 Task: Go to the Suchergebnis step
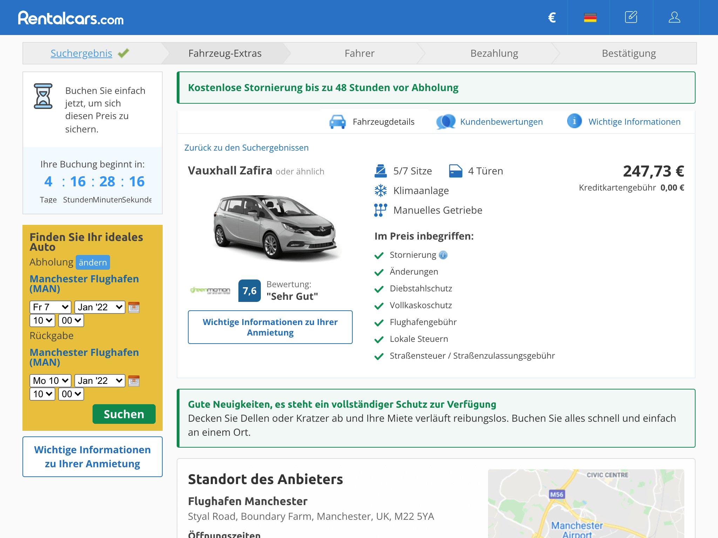coord(81,53)
